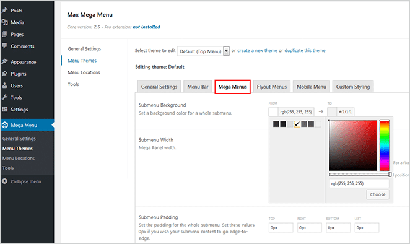The width and height of the screenshot is (410, 244).
Task: Click the Collapse menu arrow icon
Action: (x=5, y=181)
